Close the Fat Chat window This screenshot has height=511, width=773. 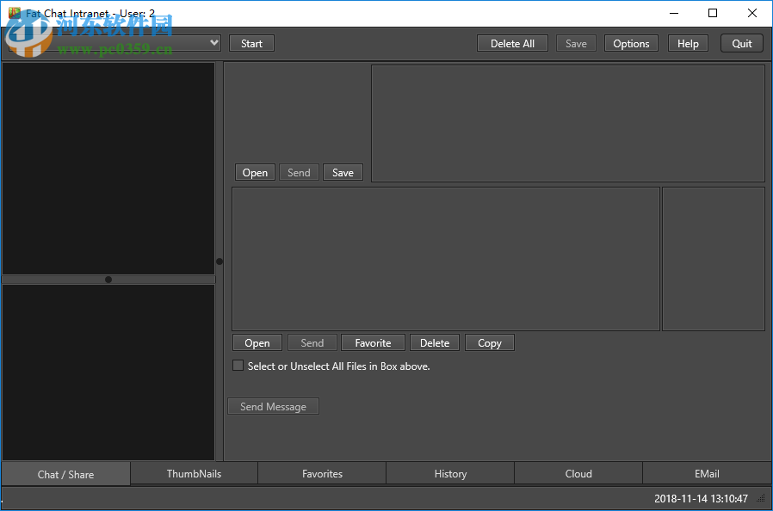[x=751, y=13]
